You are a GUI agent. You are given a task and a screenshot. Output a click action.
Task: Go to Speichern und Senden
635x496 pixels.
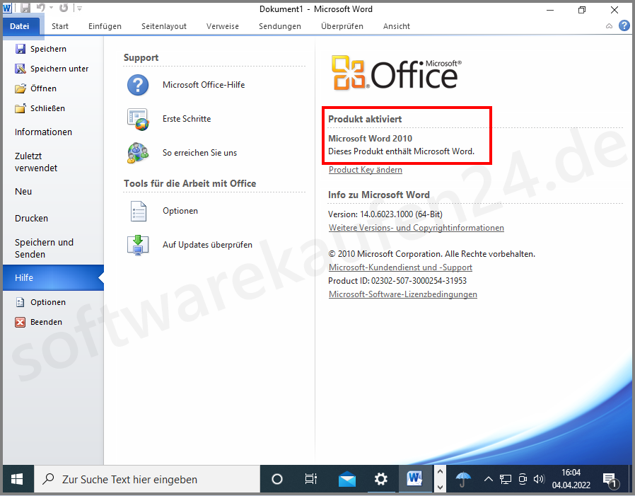tap(44, 248)
